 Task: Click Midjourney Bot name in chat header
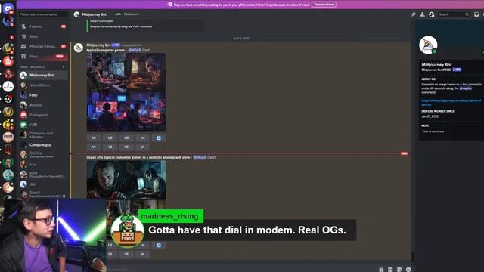(94, 14)
